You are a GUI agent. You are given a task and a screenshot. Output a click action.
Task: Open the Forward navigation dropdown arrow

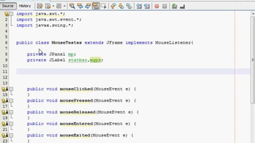click(65, 6)
